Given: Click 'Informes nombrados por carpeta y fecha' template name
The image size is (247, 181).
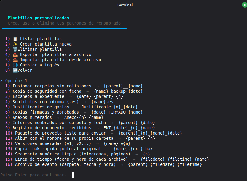Looking at the screenshot, I should pos(59,123).
